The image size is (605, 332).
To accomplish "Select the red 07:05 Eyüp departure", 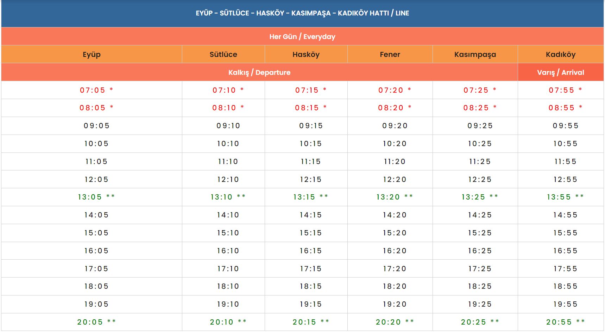I will (93, 90).
